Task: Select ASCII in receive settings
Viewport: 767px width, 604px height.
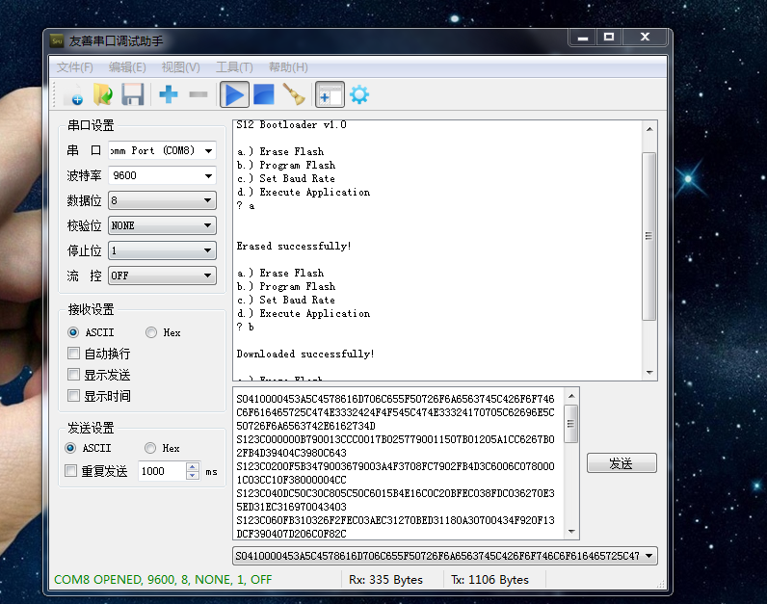Action: [x=91, y=332]
